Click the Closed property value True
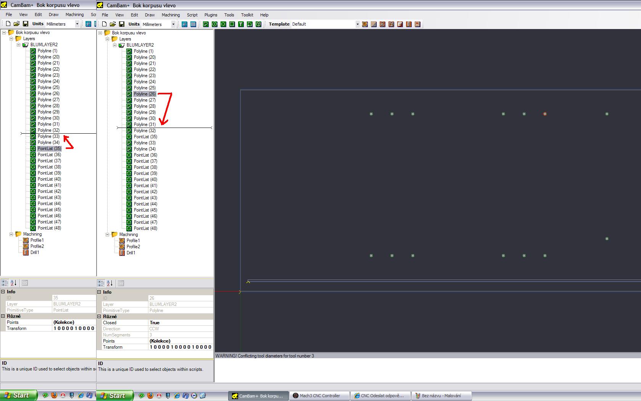Screen dimensions: 641x401 coord(180,323)
